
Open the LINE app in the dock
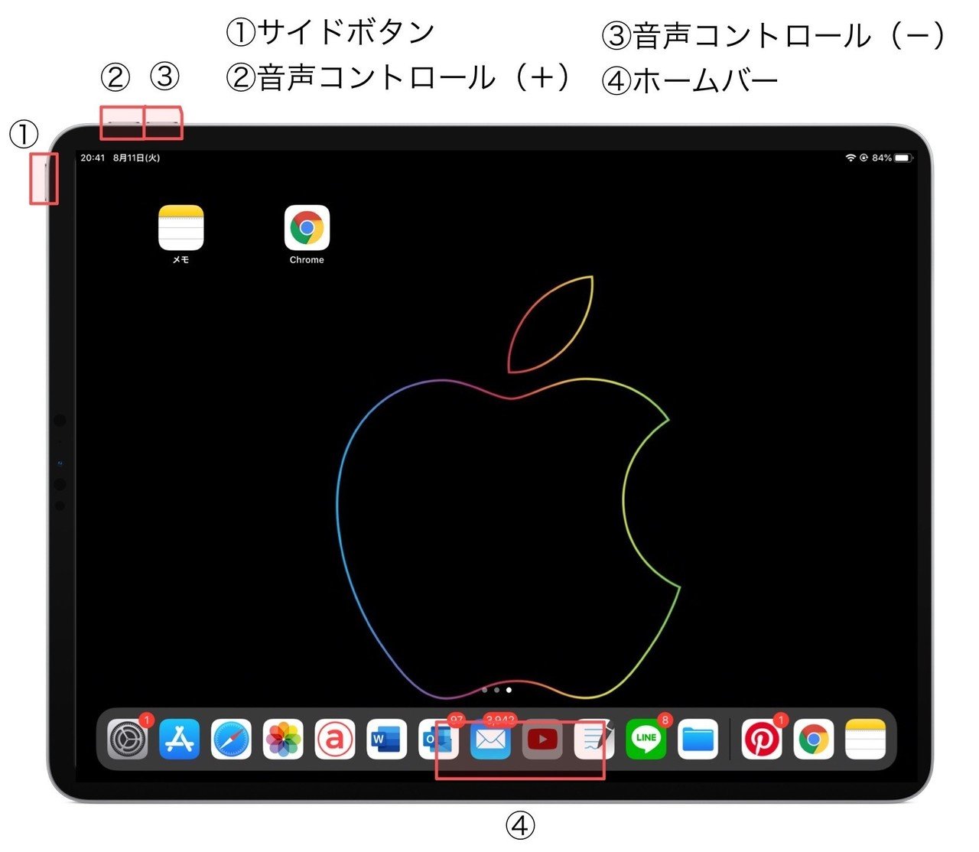tap(646, 740)
